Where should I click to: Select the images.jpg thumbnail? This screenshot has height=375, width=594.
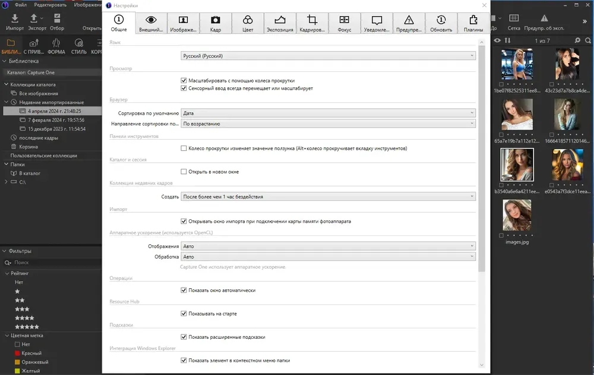coord(517,215)
